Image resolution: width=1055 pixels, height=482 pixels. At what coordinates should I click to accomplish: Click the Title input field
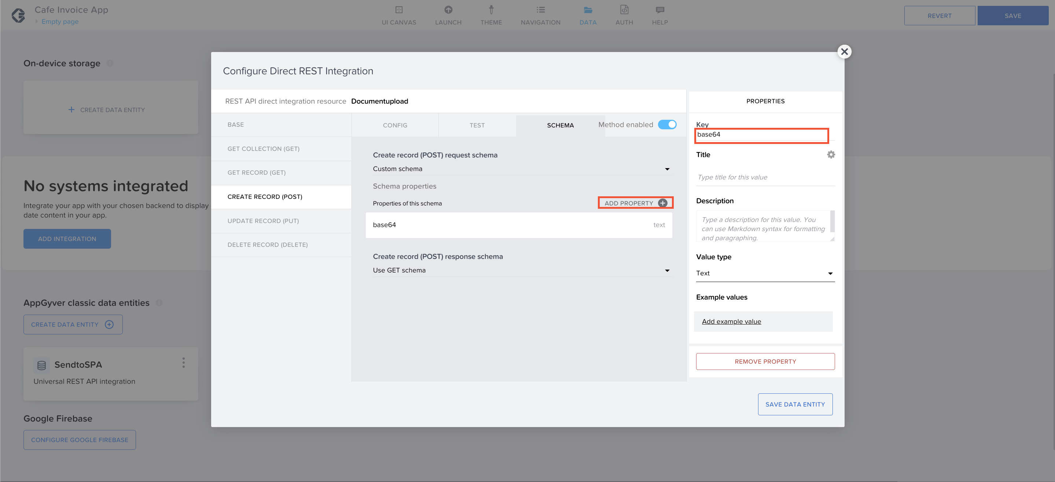(x=765, y=177)
